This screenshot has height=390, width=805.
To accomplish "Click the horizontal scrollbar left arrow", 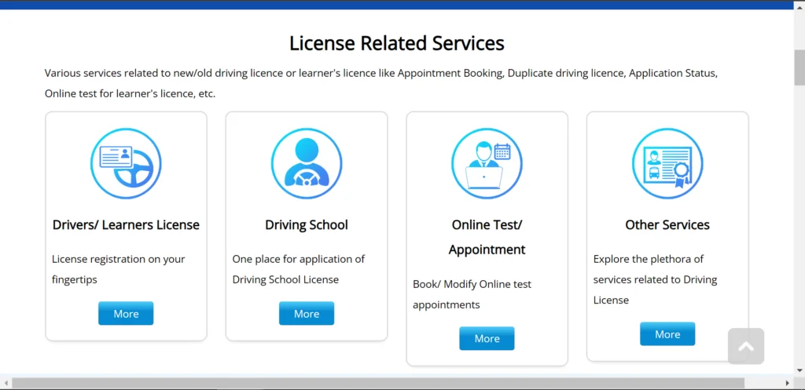I will coord(6,384).
